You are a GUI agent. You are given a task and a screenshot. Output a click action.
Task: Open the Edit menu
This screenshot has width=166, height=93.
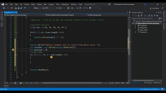pos(11,4)
